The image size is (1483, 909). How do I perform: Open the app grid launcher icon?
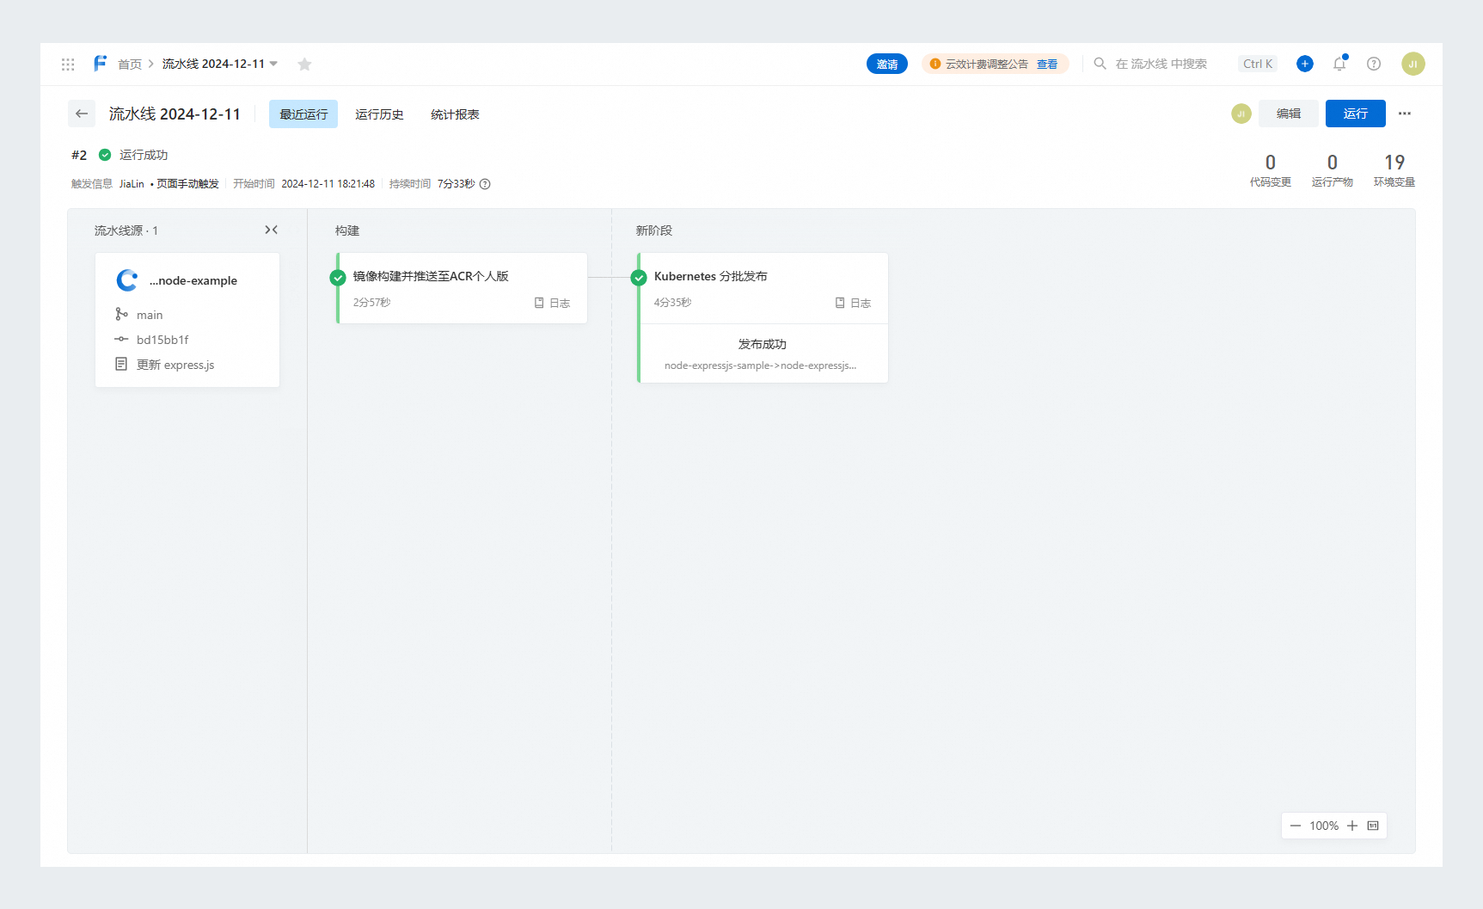(x=68, y=64)
